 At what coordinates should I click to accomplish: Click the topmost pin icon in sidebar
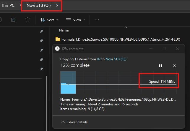(x=42, y=31)
